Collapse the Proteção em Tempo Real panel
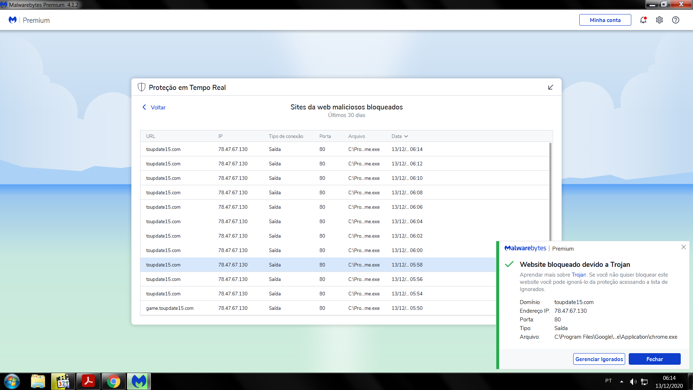This screenshot has height=390, width=693. click(x=550, y=87)
